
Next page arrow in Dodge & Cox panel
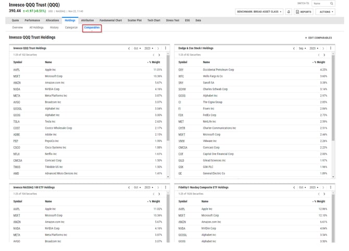324,55
